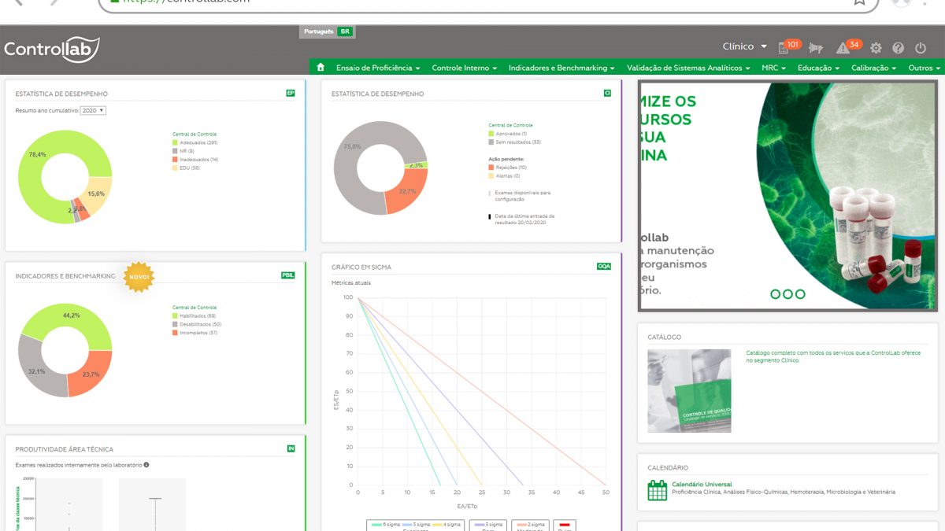The image size is (945, 531).
Task: Open the settings gear icon
Action: pyautogui.click(x=876, y=48)
